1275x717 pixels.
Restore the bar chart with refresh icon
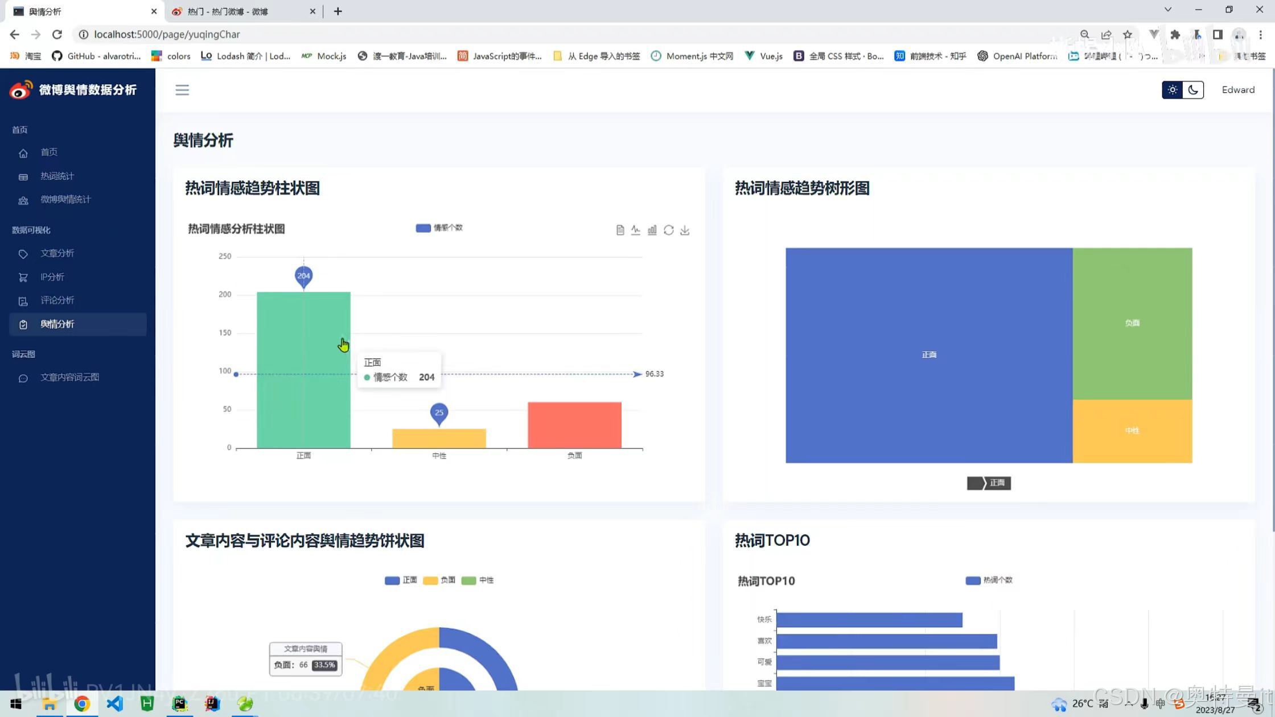pos(669,230)
